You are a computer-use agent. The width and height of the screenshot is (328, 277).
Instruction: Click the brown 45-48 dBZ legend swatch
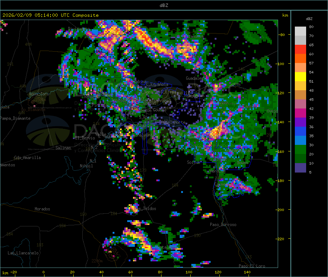[x=300, y=95]
